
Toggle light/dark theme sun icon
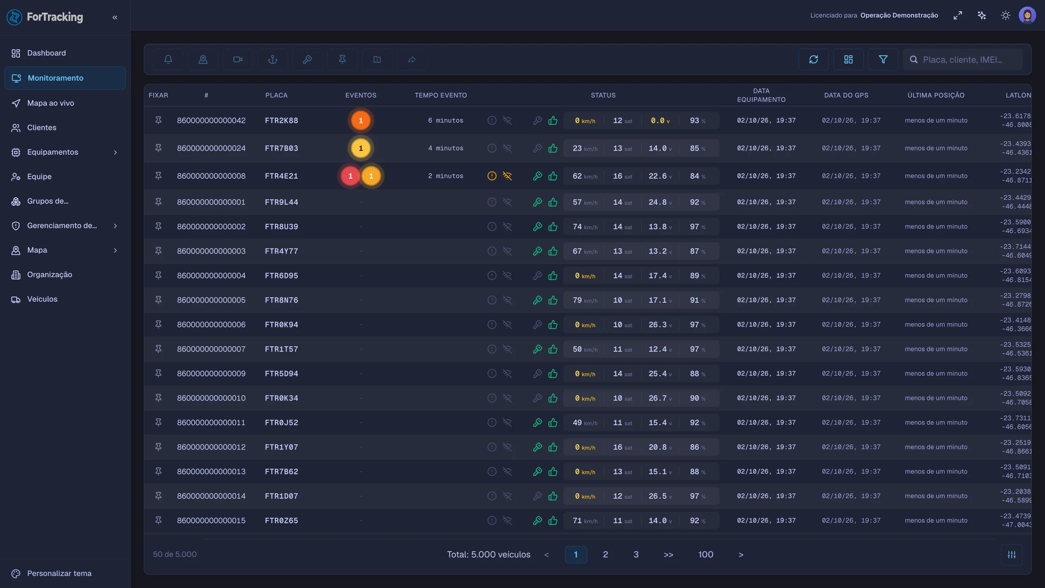point(1005,16)
